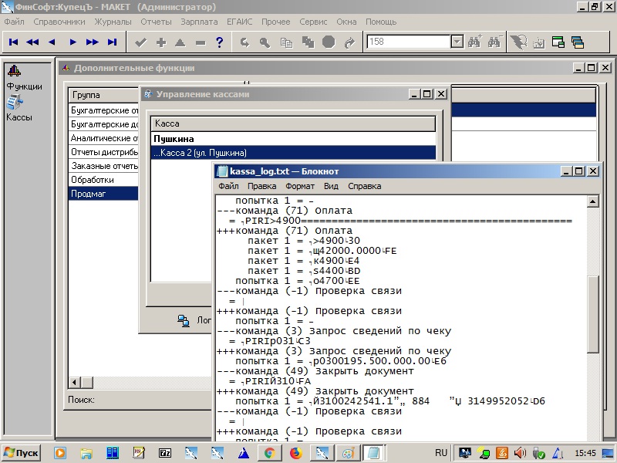Viewport: 617px width, 463px height.
Task: Click the first binoculars search icon
Action: [x=475, y=42]
